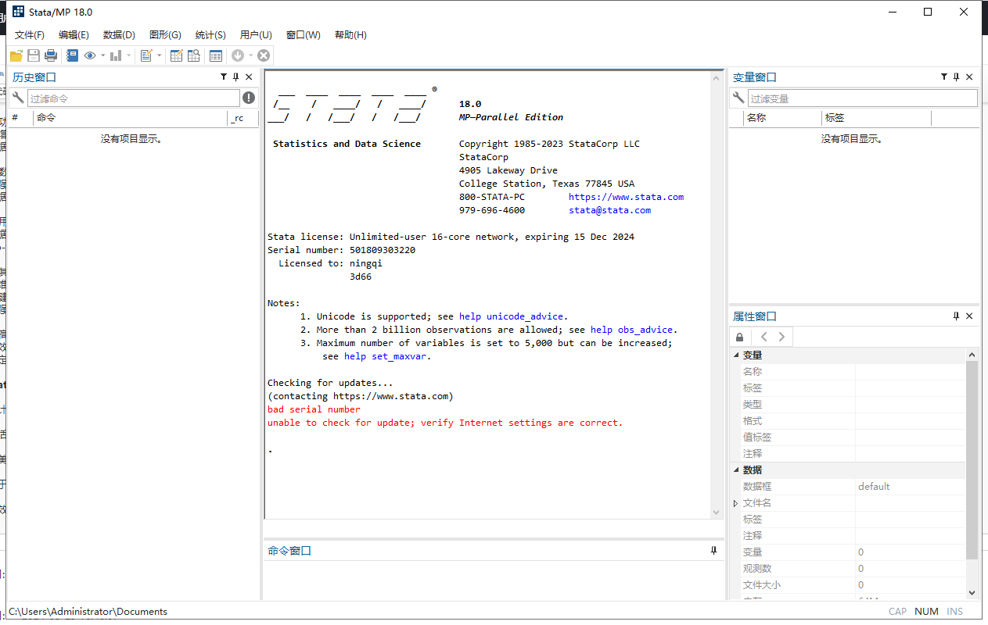Click the wrench icon in 变量窗口
This screenshot has height=625, width=988.
pos(738,98)
